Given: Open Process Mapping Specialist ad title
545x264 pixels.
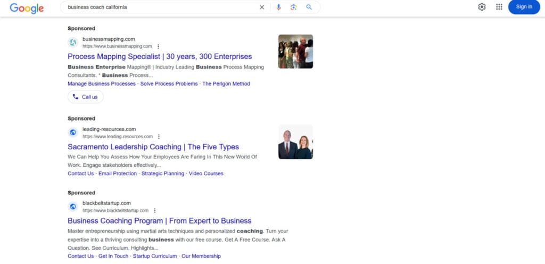Looking at the screenshot, I should pyautogui.click(x=160, y=56).
